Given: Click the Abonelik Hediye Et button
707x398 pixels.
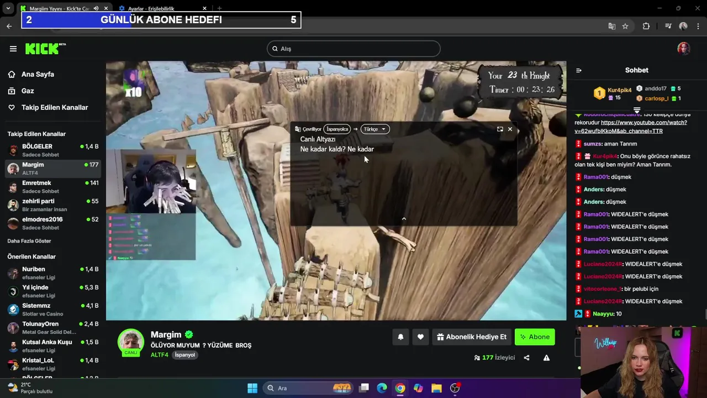Looking at the screenshot, I should pyautogui.click(x=471, y=337).
